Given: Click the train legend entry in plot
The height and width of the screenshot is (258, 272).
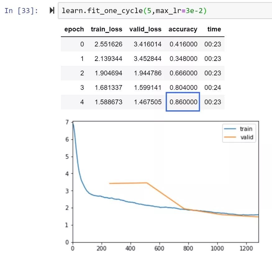Looking at the screenshot, I should click(x=238, y=129).
